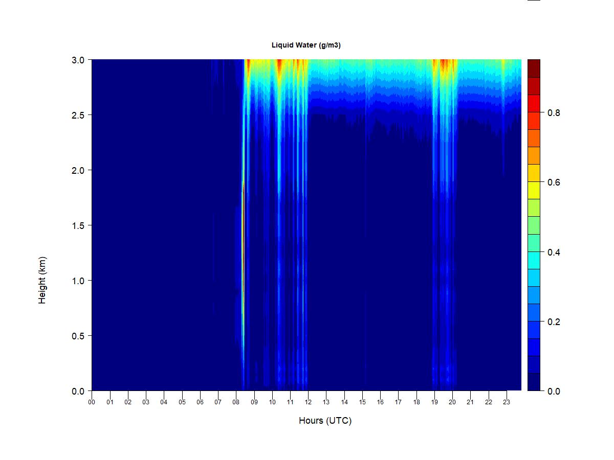
Task: Select the "15" hour tick label
Action: tap(362, 402)
